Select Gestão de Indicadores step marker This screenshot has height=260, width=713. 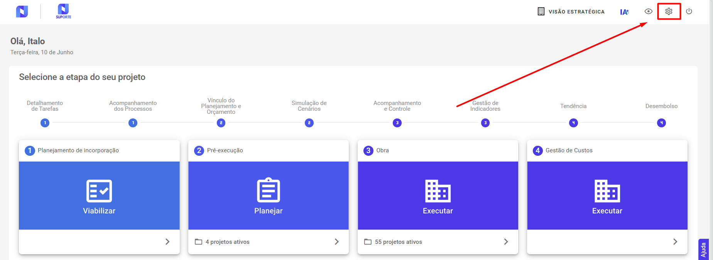(485, 123)
